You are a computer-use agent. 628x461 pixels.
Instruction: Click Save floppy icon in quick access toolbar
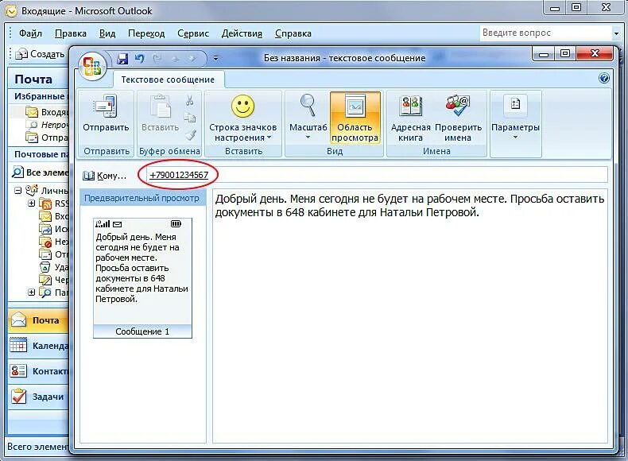pos(122,59)
